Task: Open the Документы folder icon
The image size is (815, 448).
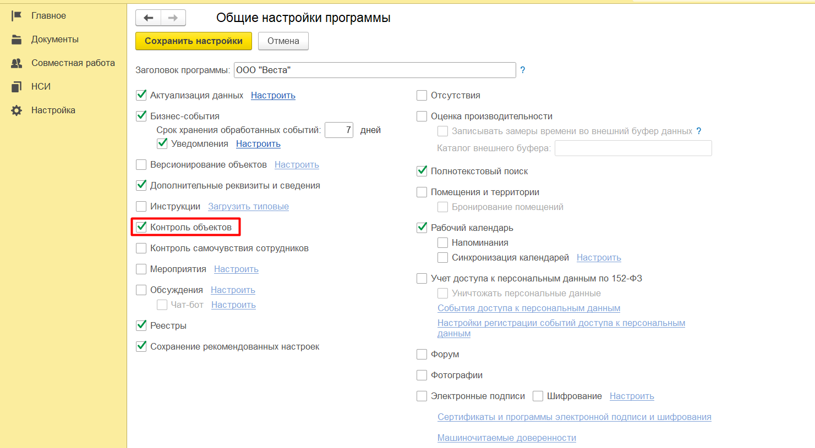Action: point(17,40)
